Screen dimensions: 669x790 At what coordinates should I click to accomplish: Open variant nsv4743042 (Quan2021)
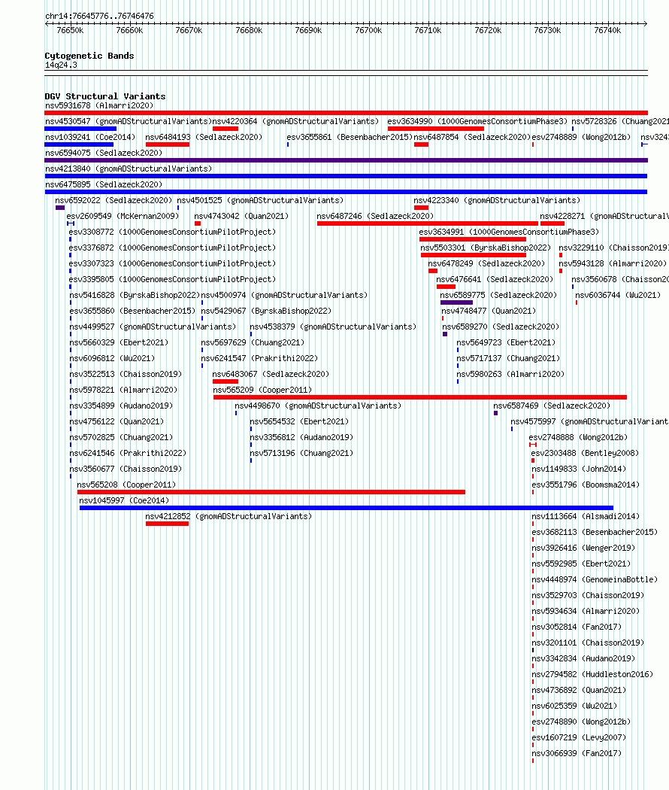241,216
